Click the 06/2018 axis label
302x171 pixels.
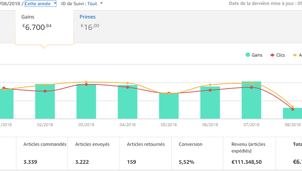tap(210, 125)
